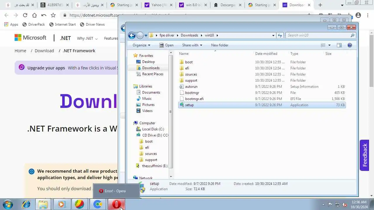Screen dimensions: 374x210
Task: Expand the recent locations dropdown arrow
Action: (146, 35)
